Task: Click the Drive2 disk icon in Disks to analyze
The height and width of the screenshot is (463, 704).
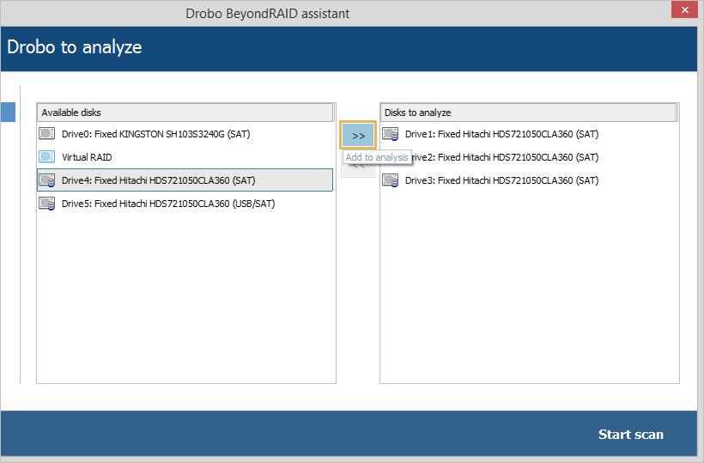Action: click(x=391, y=157)
